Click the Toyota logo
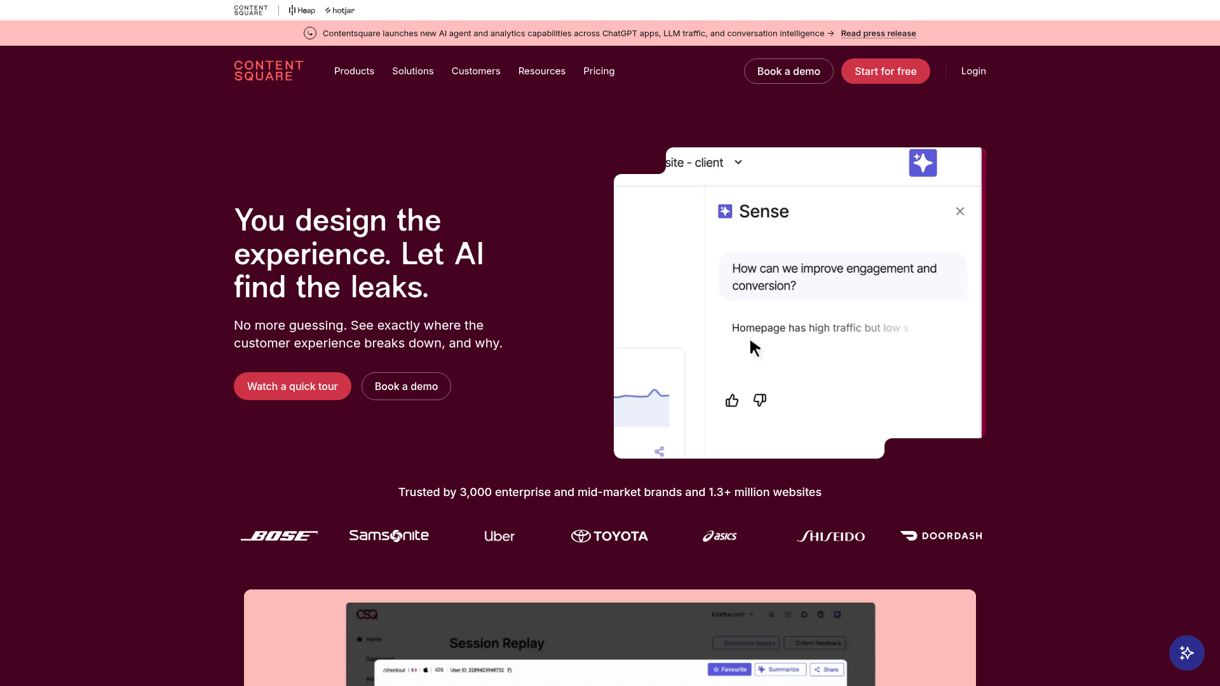1220x686 pixels. pyautogui.click(x=609, y=536)
